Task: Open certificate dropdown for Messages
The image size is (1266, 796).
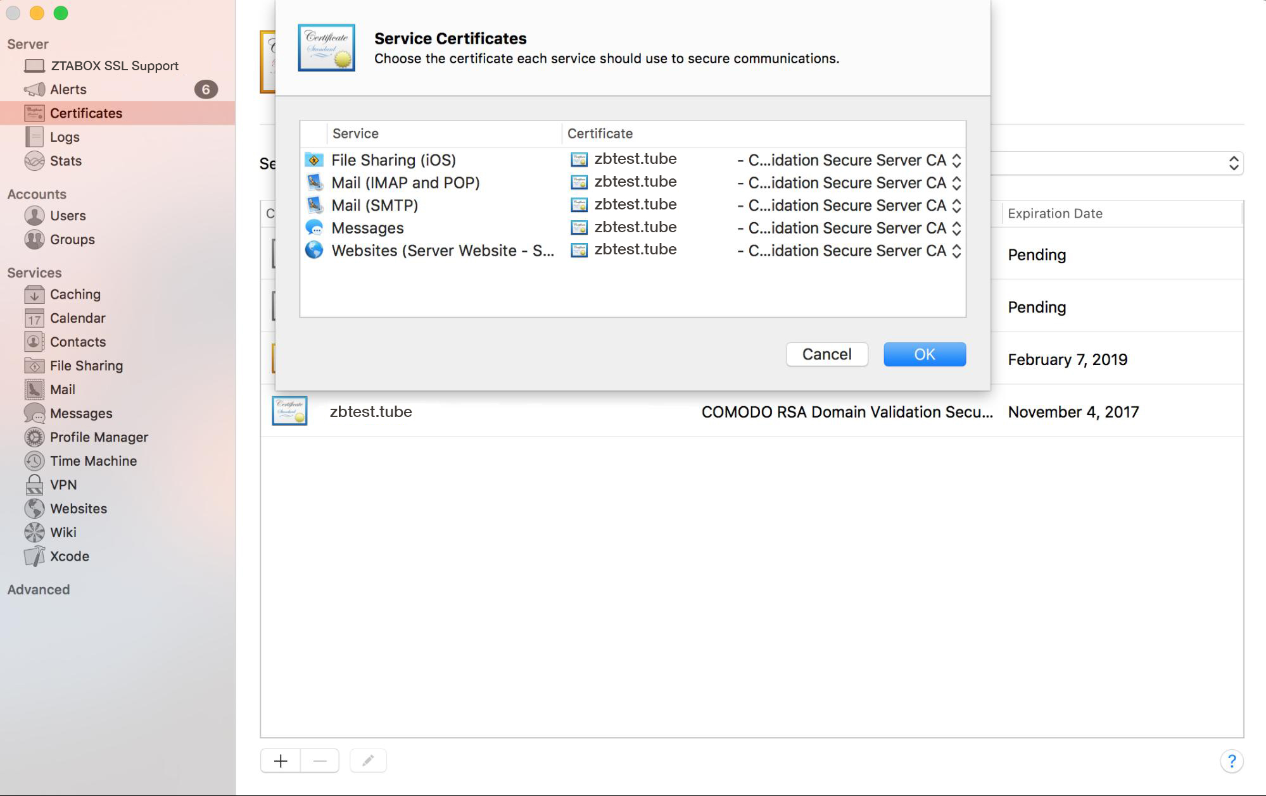Action: 956,228
